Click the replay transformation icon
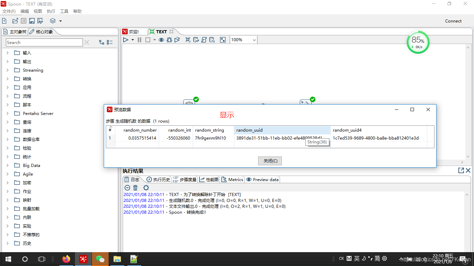 177,40
